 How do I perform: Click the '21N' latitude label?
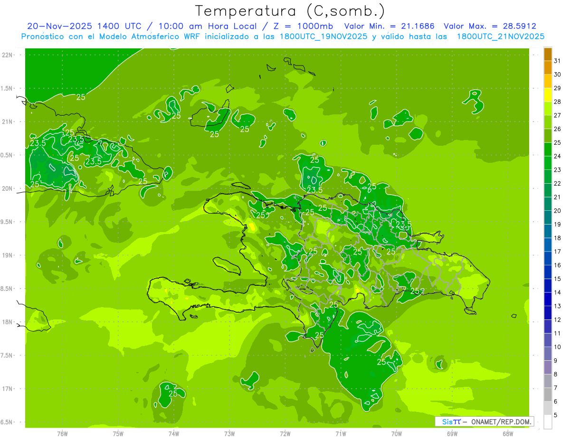(x=8, y=122)
